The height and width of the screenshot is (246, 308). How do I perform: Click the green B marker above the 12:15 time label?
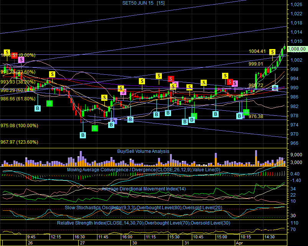tap(49, 103)
